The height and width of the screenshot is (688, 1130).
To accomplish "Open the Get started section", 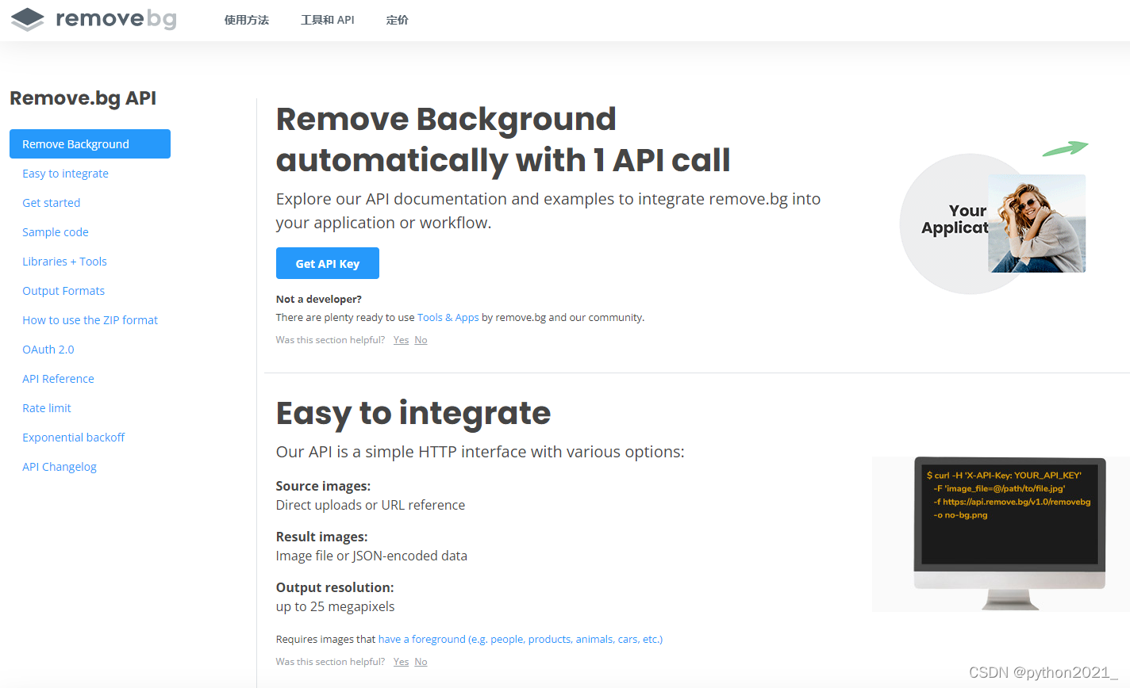I will [x=52, y=203].
